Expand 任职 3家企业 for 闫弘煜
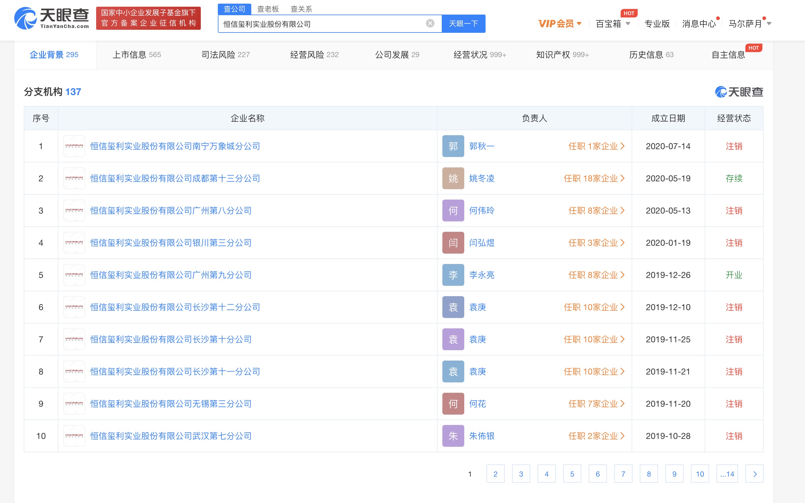This screenshot has height=503, width=805. (x=596, y=243)
